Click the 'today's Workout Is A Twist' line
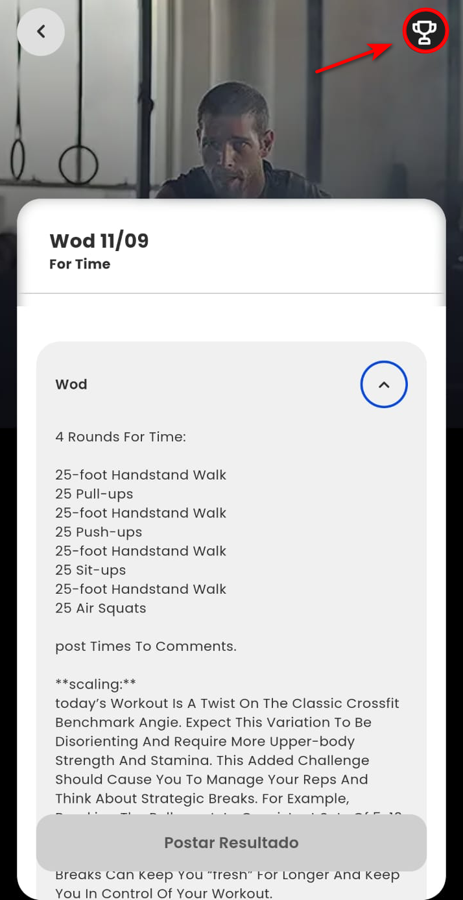 point(227,703)
